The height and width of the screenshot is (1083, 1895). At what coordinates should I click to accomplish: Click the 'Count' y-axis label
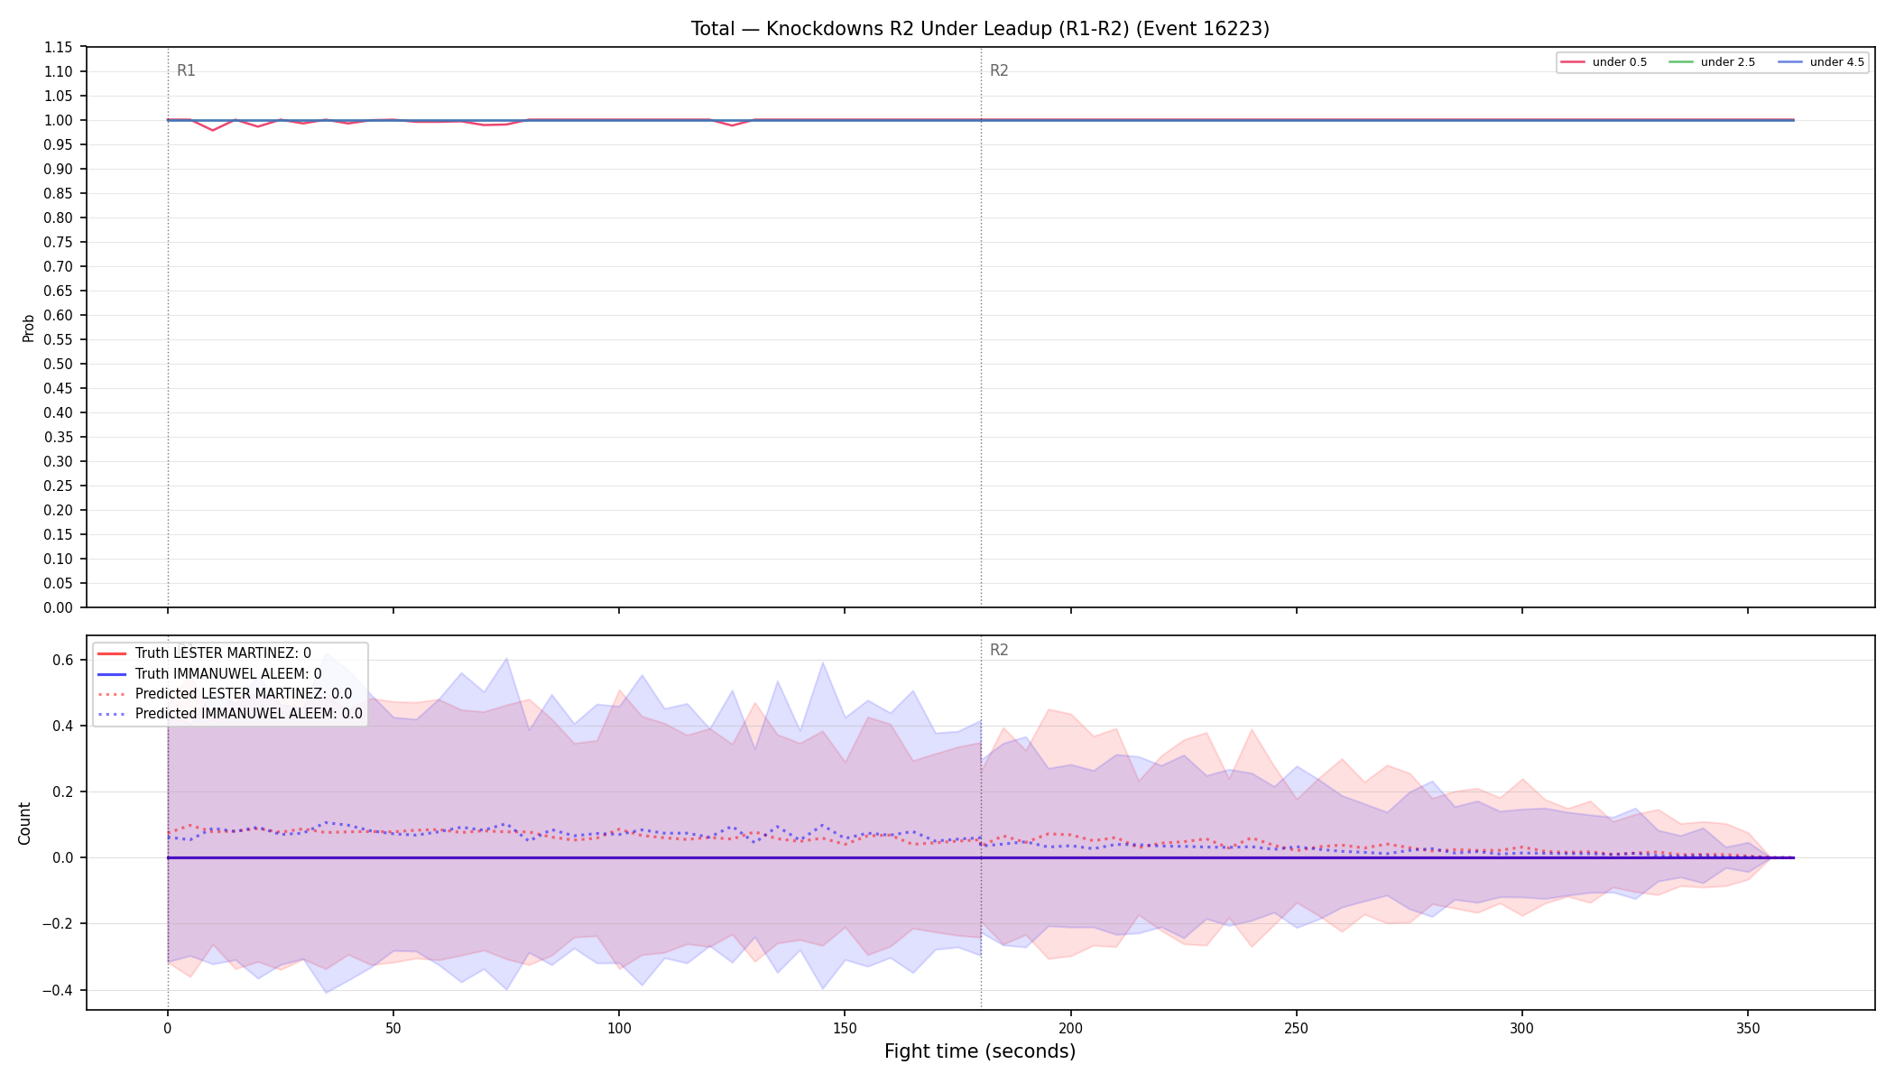pyautogui.click(x=24, y=823)
